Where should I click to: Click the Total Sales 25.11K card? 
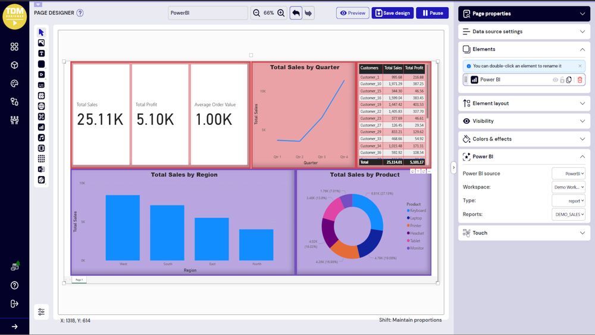tap(101, 114)
